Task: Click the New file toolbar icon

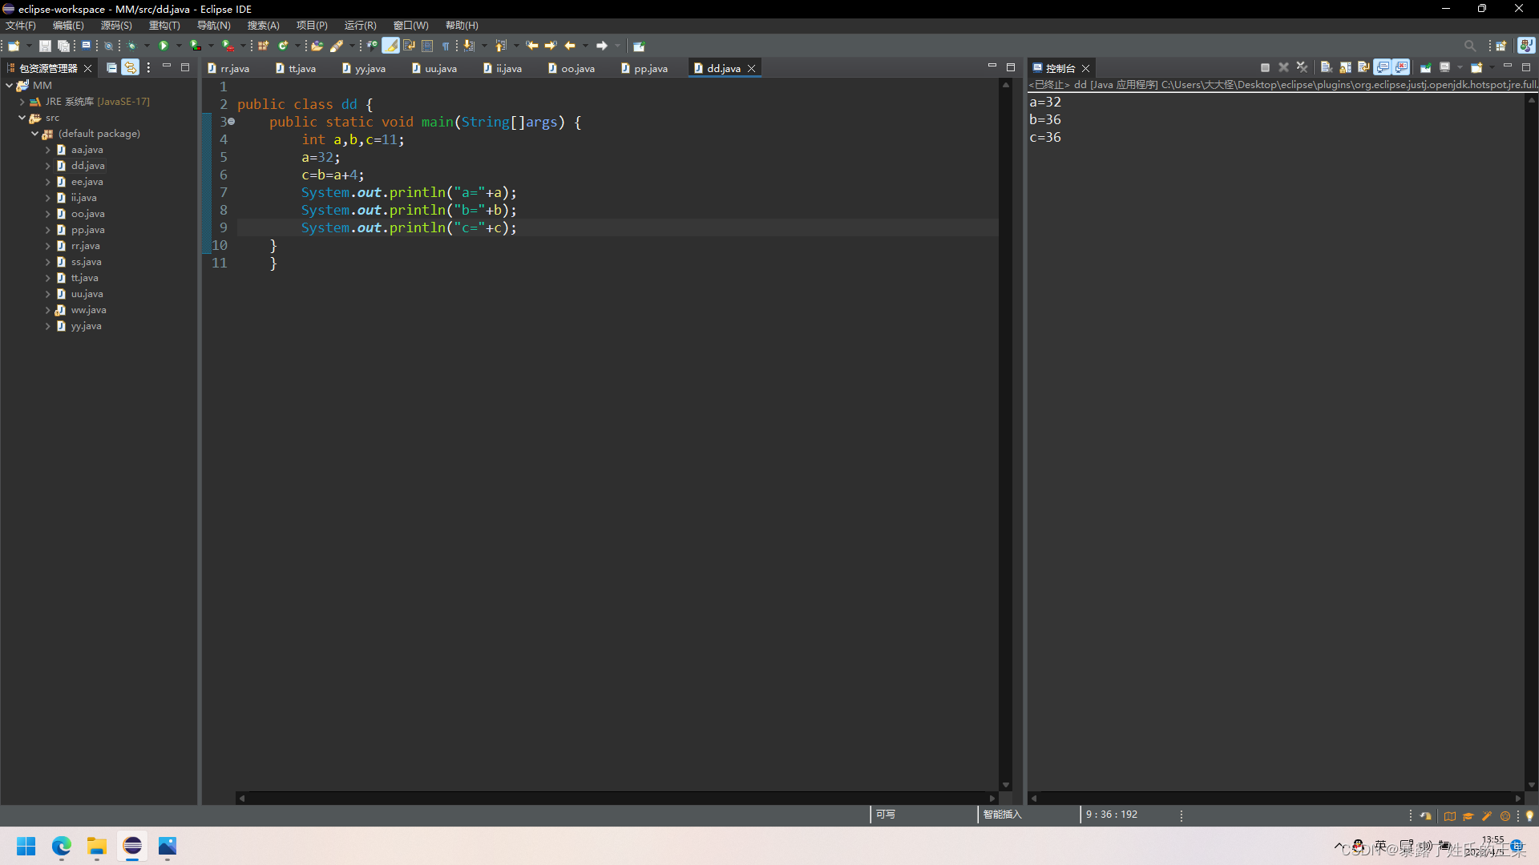Action: (x=14, y=46)
